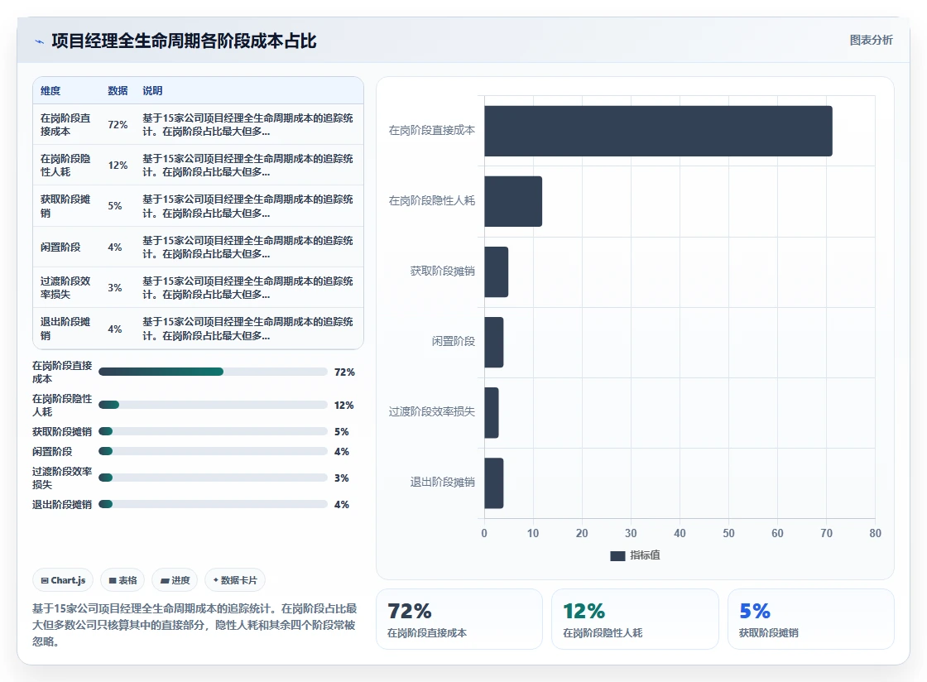
Task: Click the 72% value in the table
Action: (118, 125)
